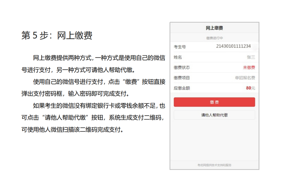This screenshot has height=181, width=288.
Task: Click the red 缴费 button
Action: click(214, 102)
